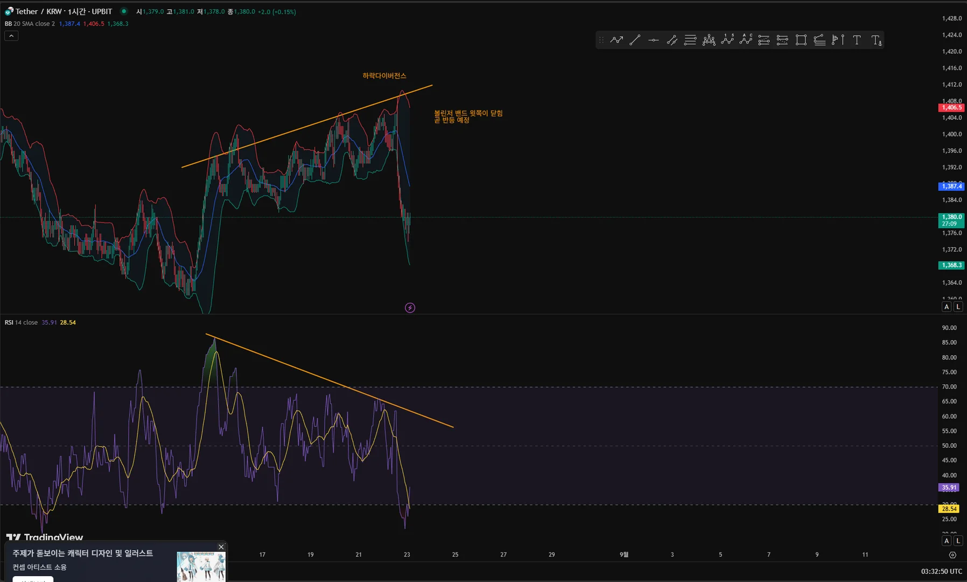Click the white button in the ad
Screen dimensions: 967x582
(x=33, y=579)
